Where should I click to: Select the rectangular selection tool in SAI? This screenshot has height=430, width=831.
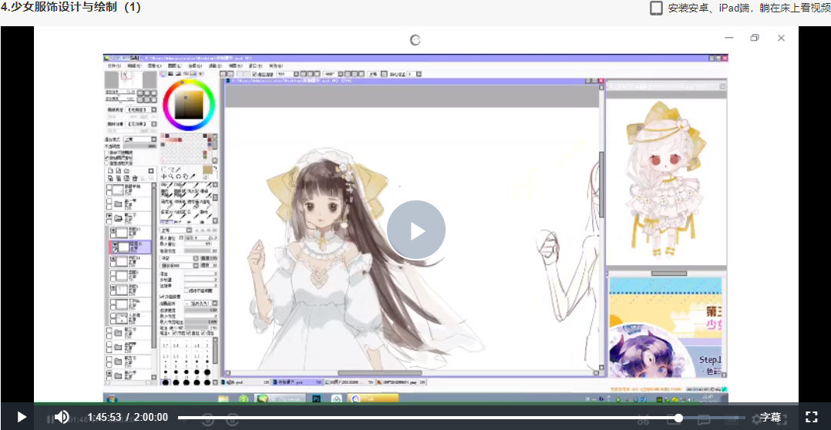163,169
